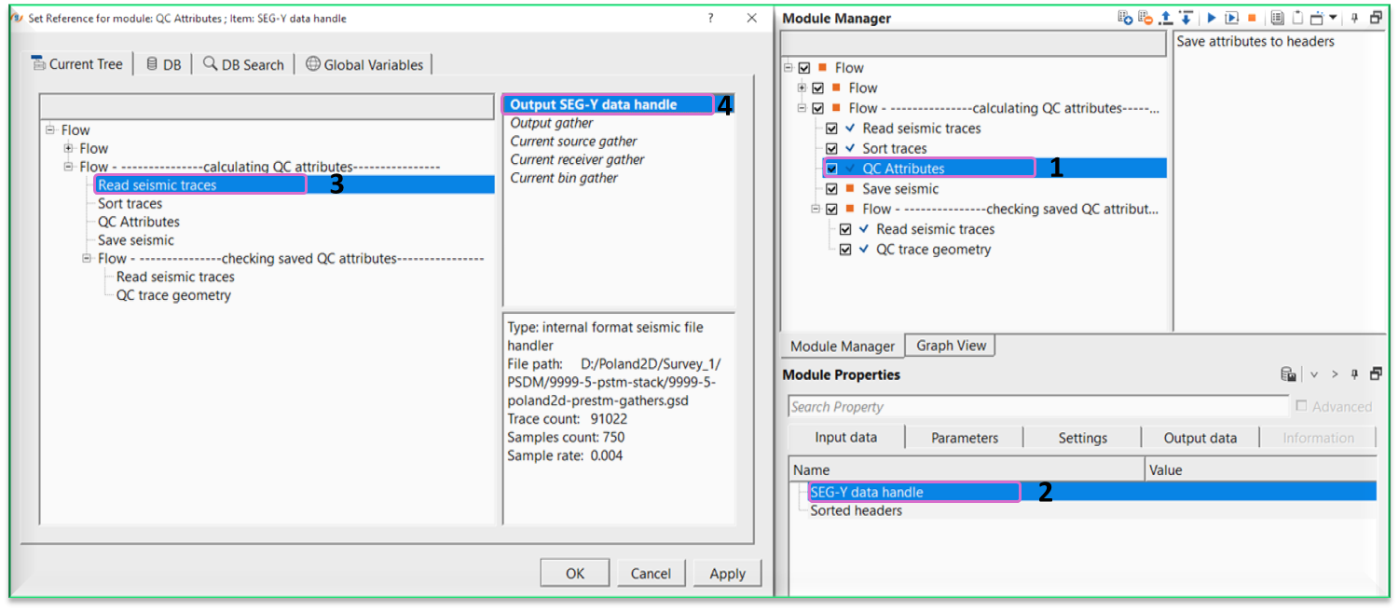
Task: Click the orange Stop square icon
Action: [x=1252, y=18]
